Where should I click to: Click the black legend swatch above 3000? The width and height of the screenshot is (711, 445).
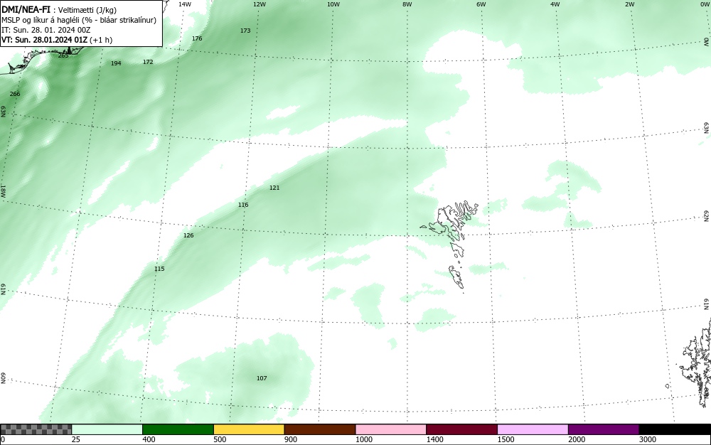tap(675, 429)
